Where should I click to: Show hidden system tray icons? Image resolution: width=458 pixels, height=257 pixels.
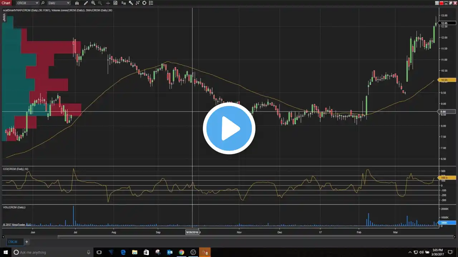tap(410, 252)
